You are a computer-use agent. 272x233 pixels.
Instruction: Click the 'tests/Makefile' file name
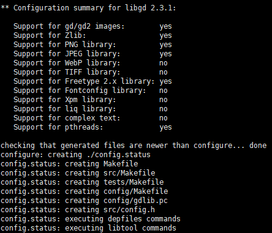pyautogui.click(x=134, y=182)
